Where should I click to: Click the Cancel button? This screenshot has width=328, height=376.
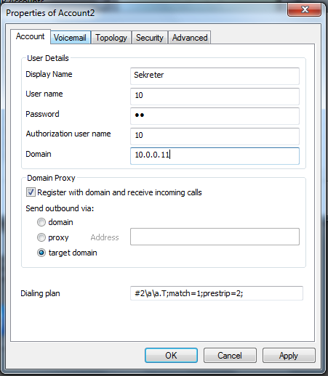pos(230,356)
